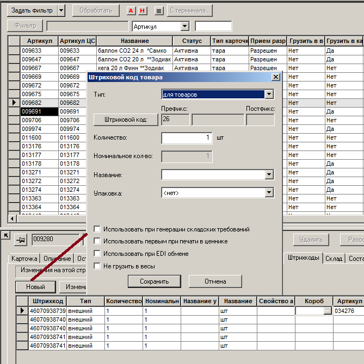Click into the Количество field
Screen dimensions: 364x364
coord(187,138)
